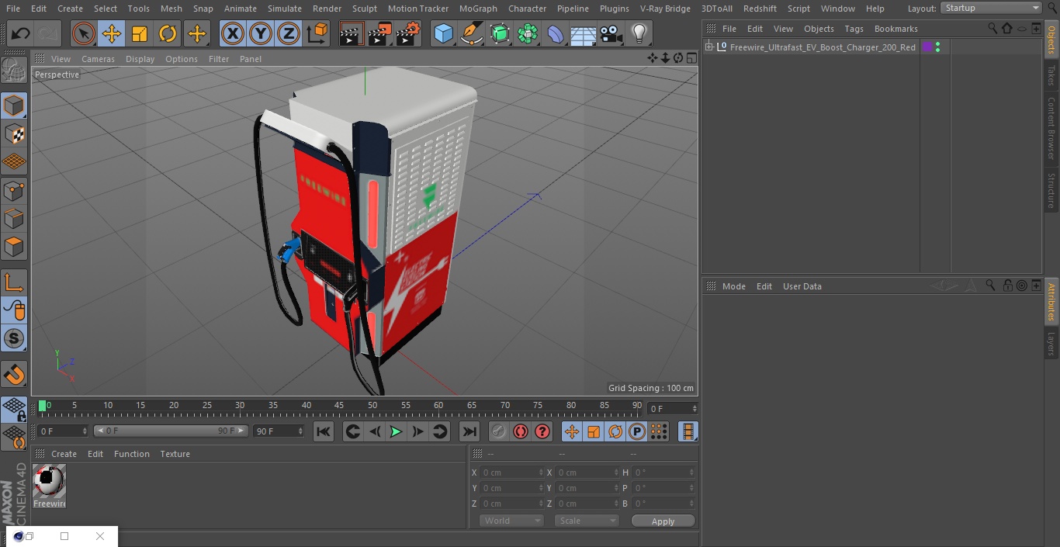Select the Live Selection tool
The image size is (1060, 547).
pos(83,33)
